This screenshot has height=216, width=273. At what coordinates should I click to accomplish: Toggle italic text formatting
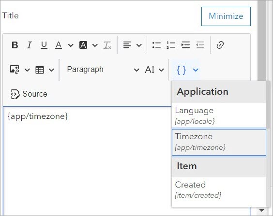click(x=30, y=45)
